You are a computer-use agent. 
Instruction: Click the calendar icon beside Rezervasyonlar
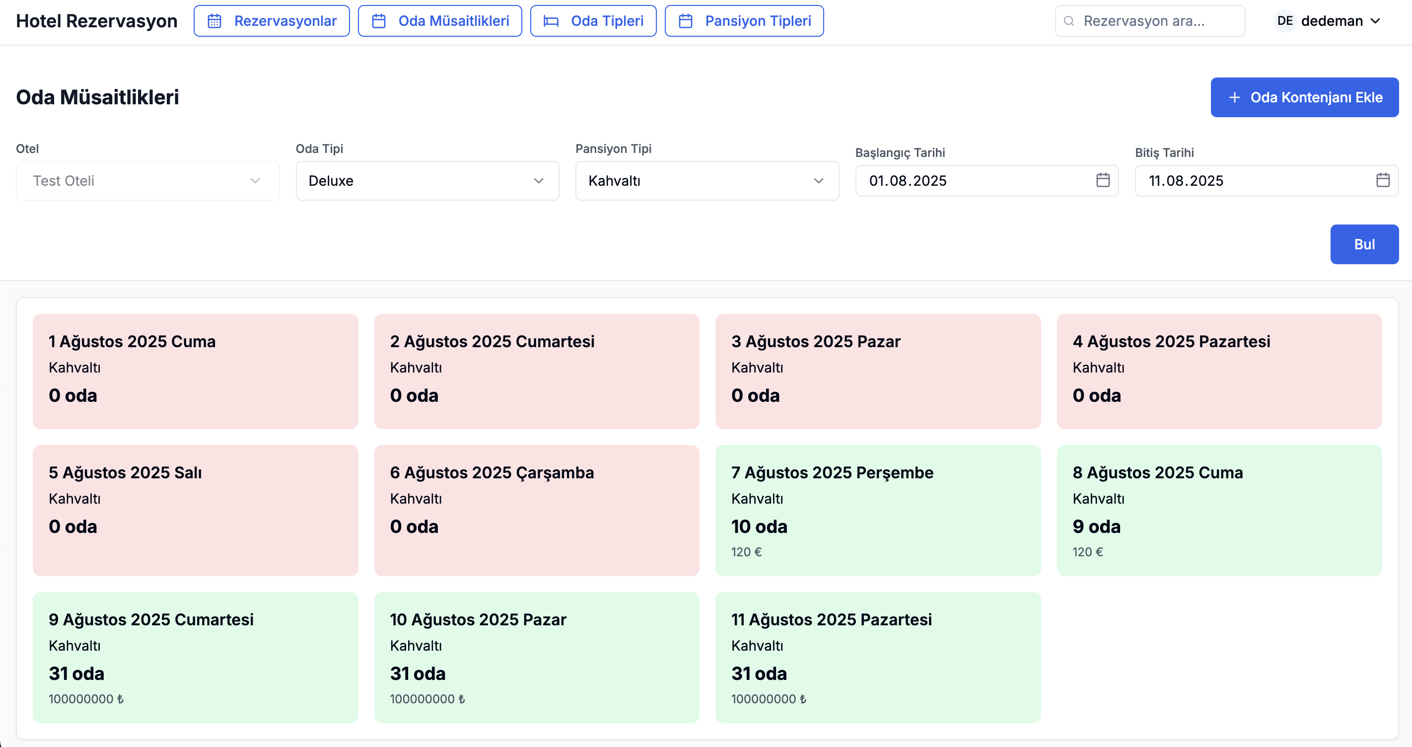214,21
